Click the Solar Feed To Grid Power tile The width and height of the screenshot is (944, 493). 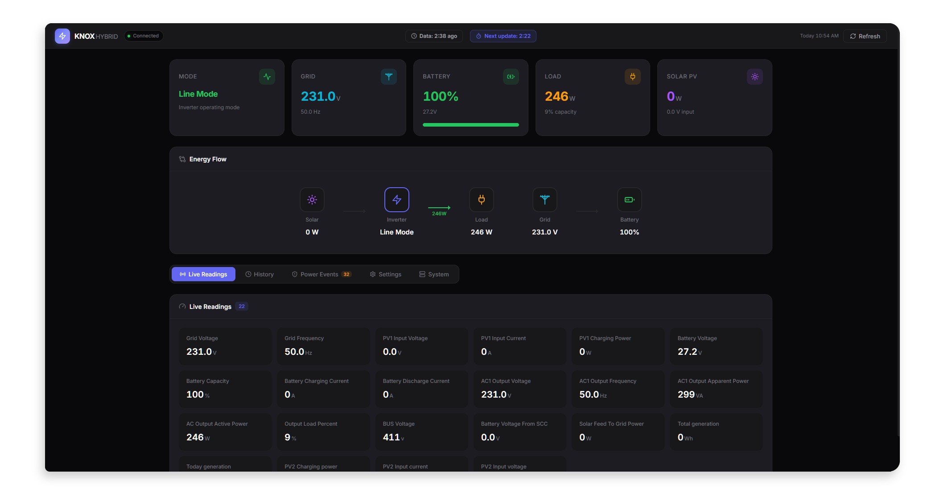coord(618,432)
